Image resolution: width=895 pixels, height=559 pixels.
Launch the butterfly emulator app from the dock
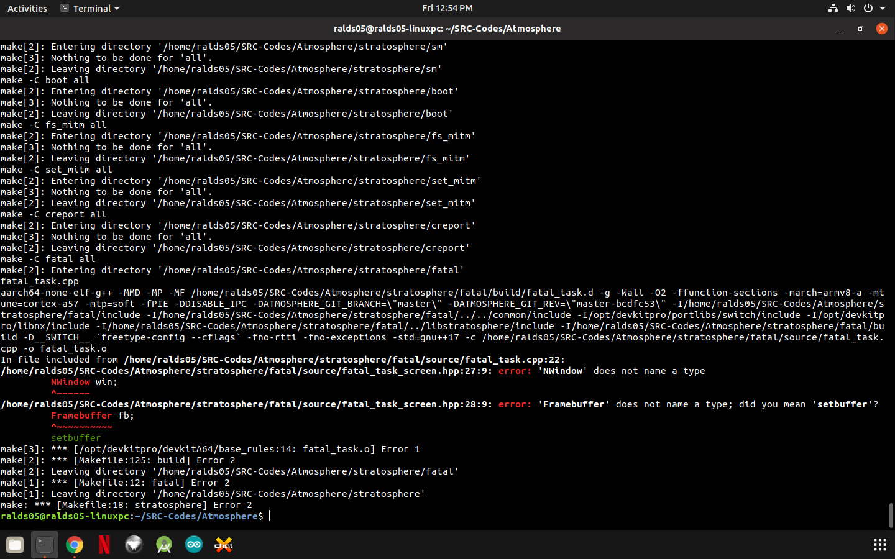[134, 545]
